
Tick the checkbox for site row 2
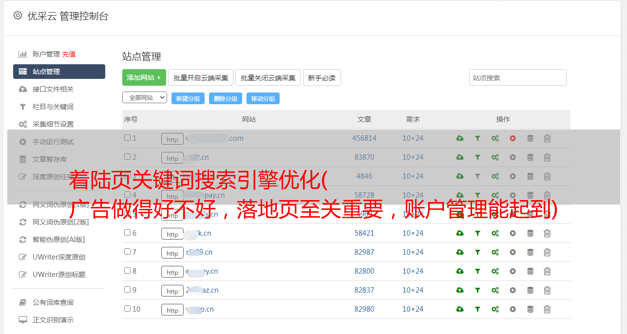tap(127, 157)
